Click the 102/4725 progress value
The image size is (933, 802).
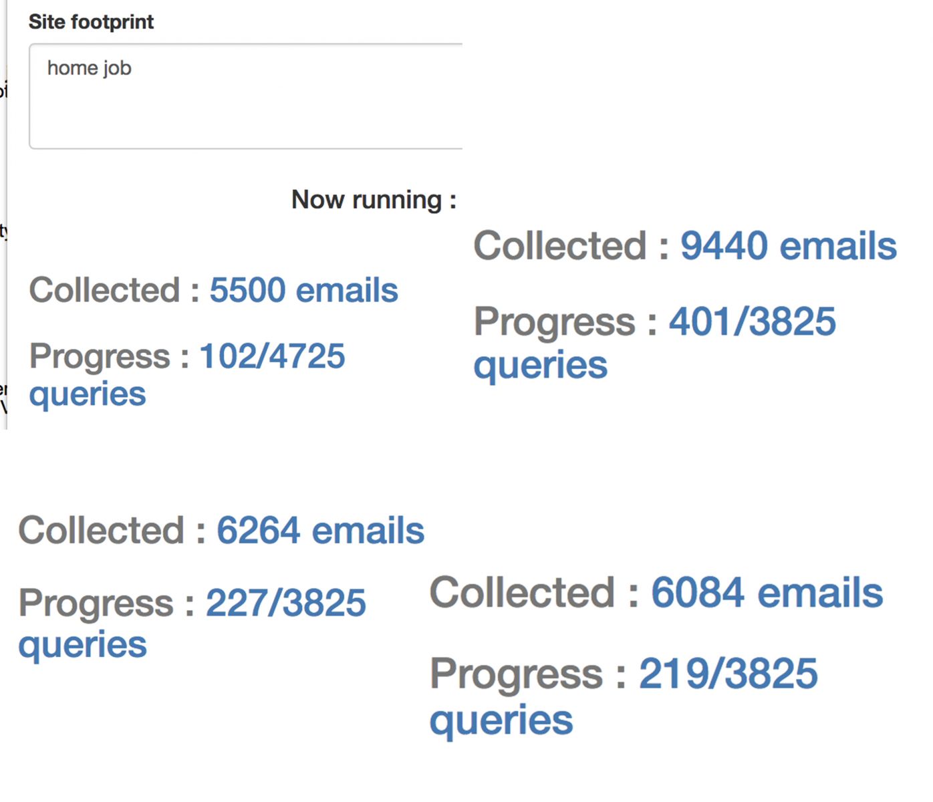point(272,356)
